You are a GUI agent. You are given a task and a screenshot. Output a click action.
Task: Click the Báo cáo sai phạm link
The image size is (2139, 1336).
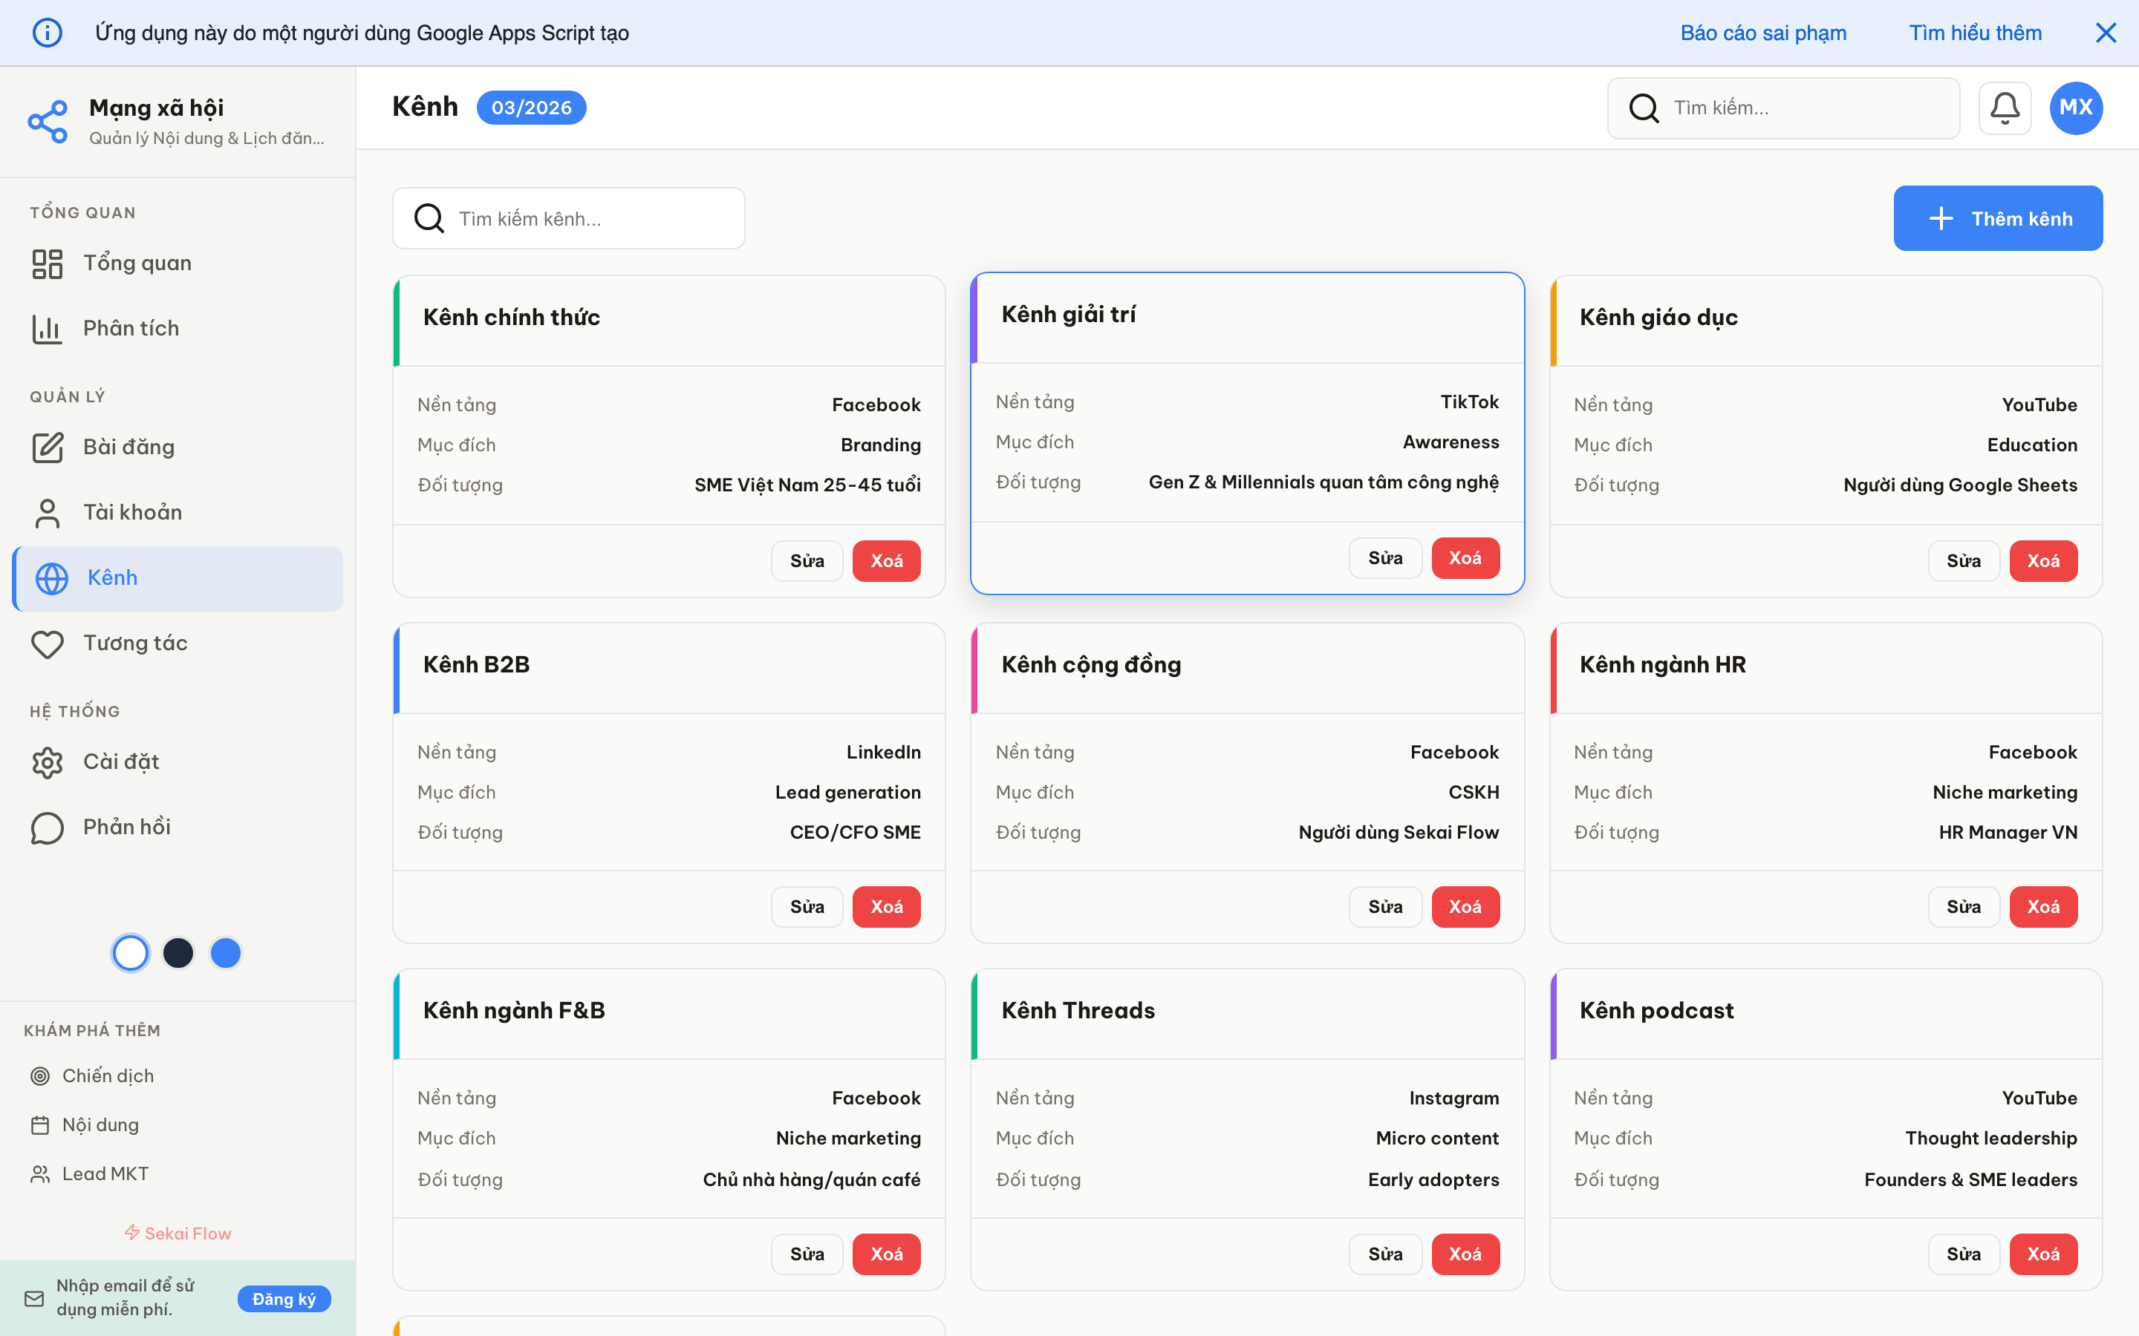coord(1763,33)
